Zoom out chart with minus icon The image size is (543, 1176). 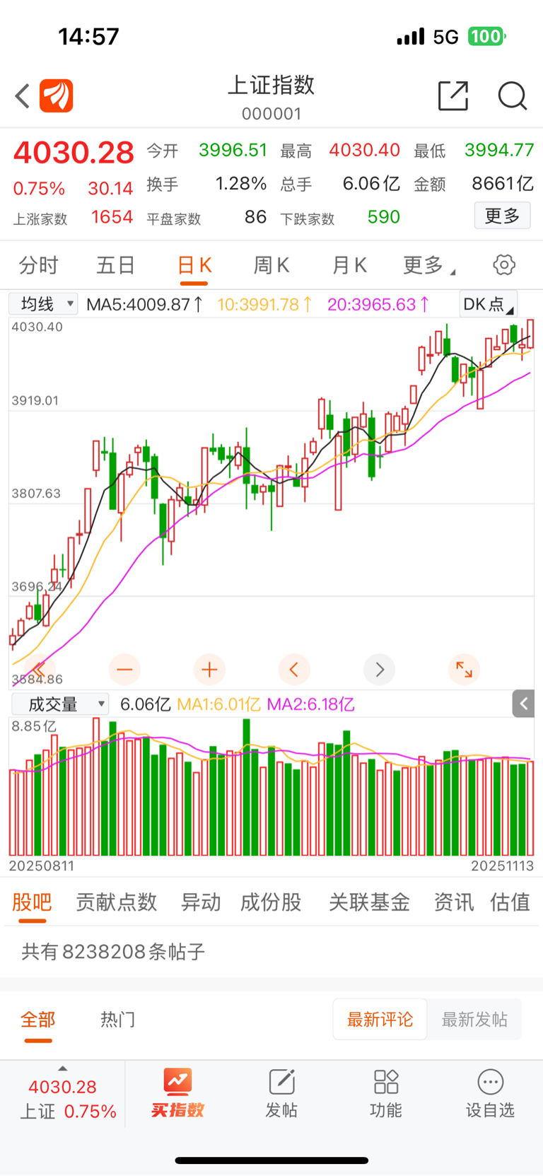click(124, 669)
